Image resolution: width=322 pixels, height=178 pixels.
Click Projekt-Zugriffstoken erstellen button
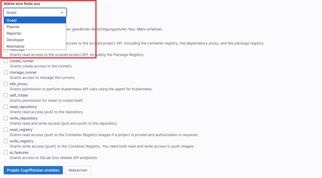point(33,170)
